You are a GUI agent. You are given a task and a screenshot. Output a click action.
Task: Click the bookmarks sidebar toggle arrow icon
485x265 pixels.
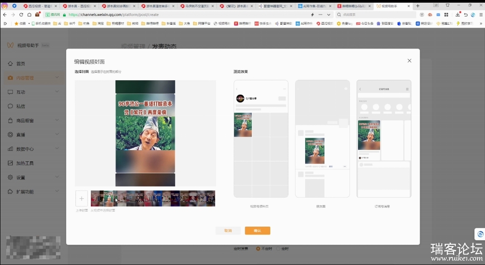point(5,23)
